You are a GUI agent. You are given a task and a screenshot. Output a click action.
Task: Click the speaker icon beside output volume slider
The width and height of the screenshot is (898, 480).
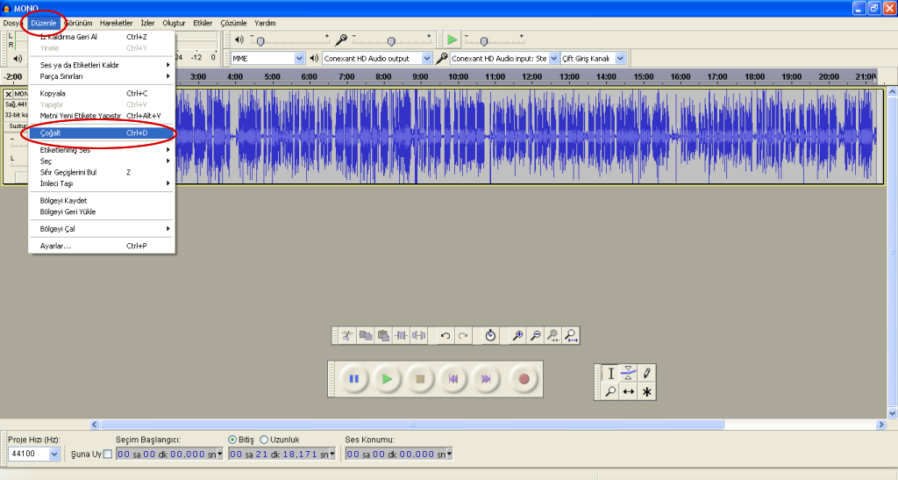[239, 39]
